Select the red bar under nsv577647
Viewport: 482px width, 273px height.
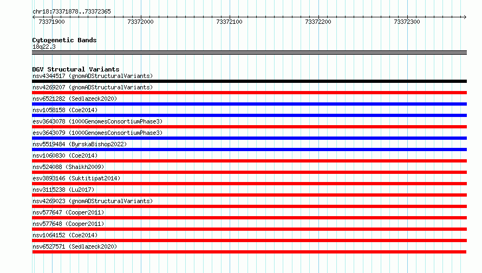[x=249, y=218]
